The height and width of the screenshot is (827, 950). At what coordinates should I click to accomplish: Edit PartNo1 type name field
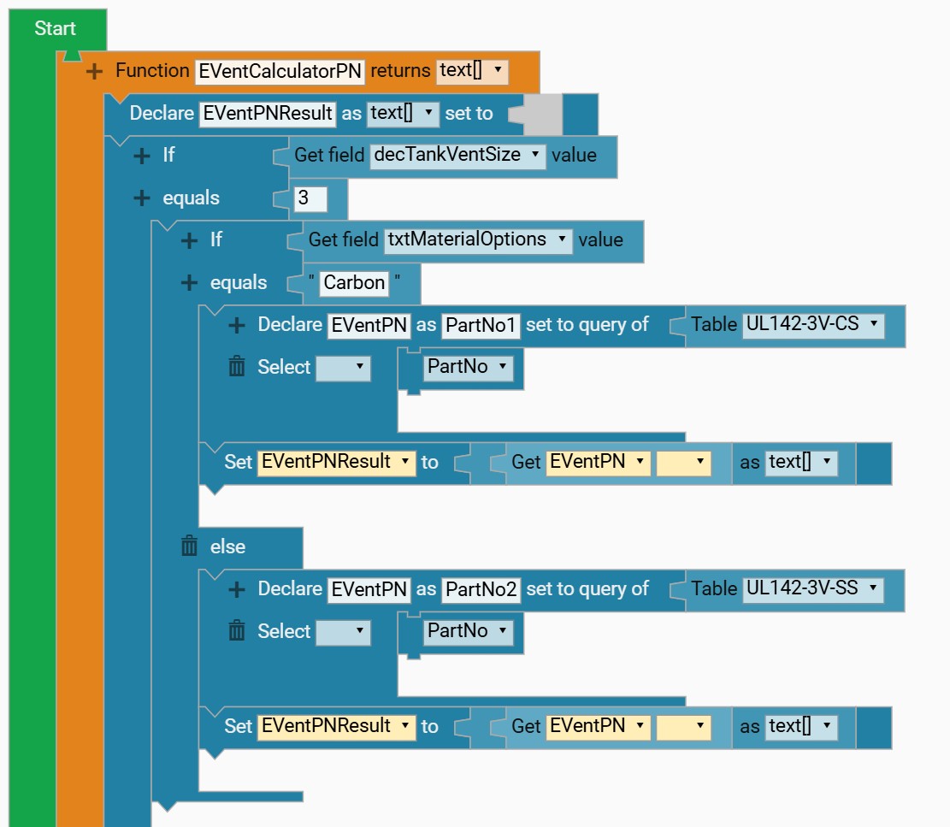pyautogui.click(x=481, y=325)
